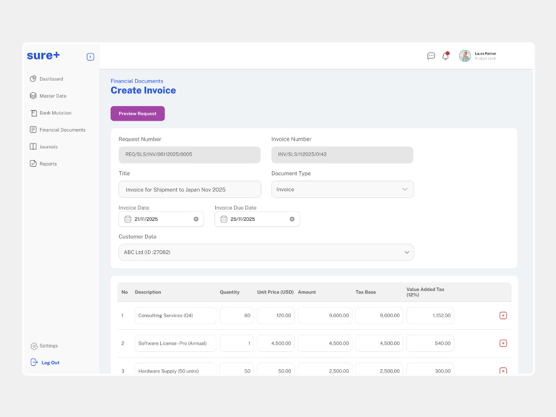Image resolution: width=556 pixels, height=417 pixels.
Task: Edit the unit price 4,500.00 field
Action: pyautogui.click(x=276, y=343)
